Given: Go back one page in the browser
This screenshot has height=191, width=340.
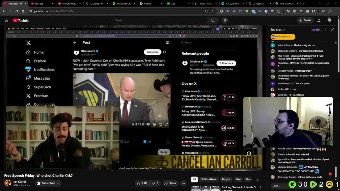Looking at the screenshot, I should coord(4,11).
